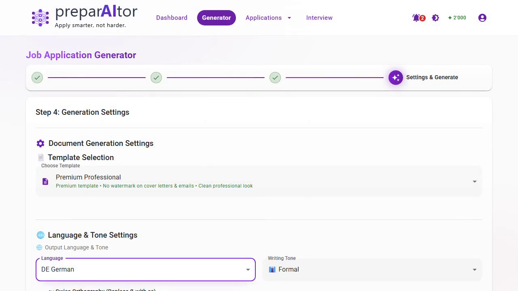
Task: Open the notifications bell
Action: pos(417,18)
